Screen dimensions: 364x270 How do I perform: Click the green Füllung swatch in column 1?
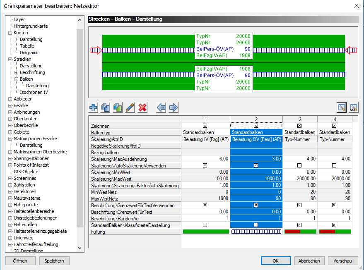(205, 232)
